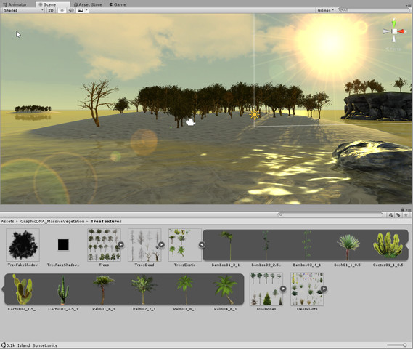This screenshot has width=413, height=349.
Task: Select the camera gizmo in scene
Action: tap(190, 122)
